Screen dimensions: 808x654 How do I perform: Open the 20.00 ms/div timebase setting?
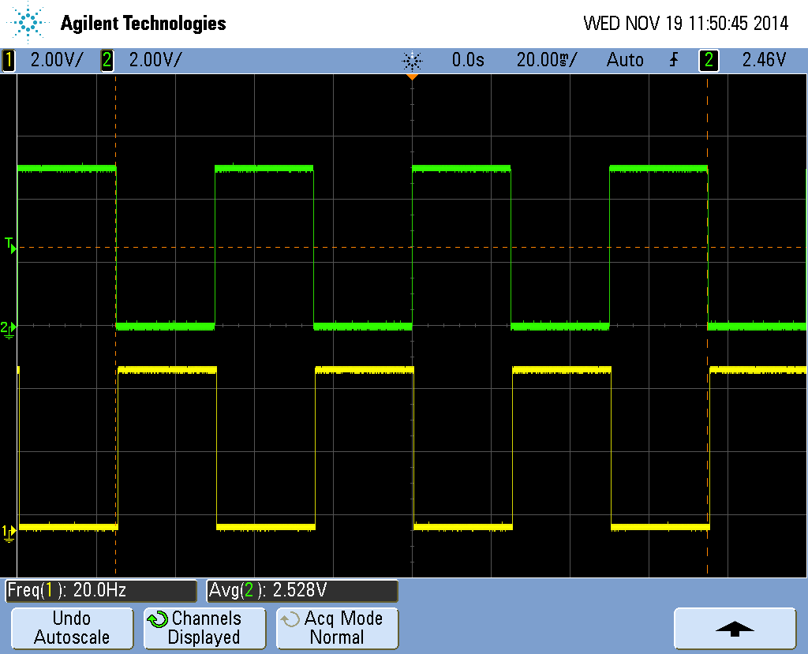pyautogui.click(x=546, y=60)
